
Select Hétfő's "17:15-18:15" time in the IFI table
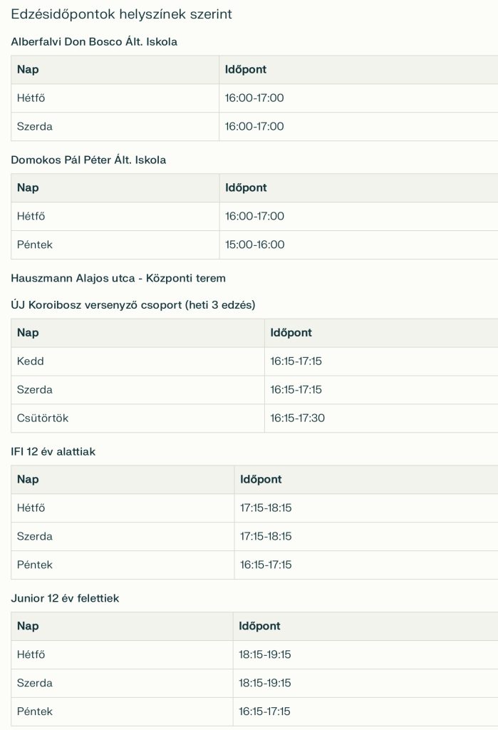click(x=266, y=508)
